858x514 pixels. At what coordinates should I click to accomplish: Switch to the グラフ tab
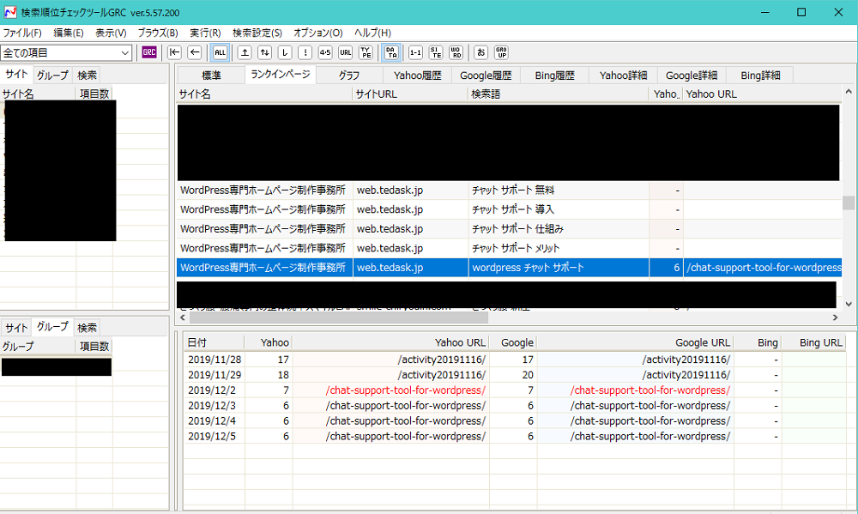(x=348, y=76)
